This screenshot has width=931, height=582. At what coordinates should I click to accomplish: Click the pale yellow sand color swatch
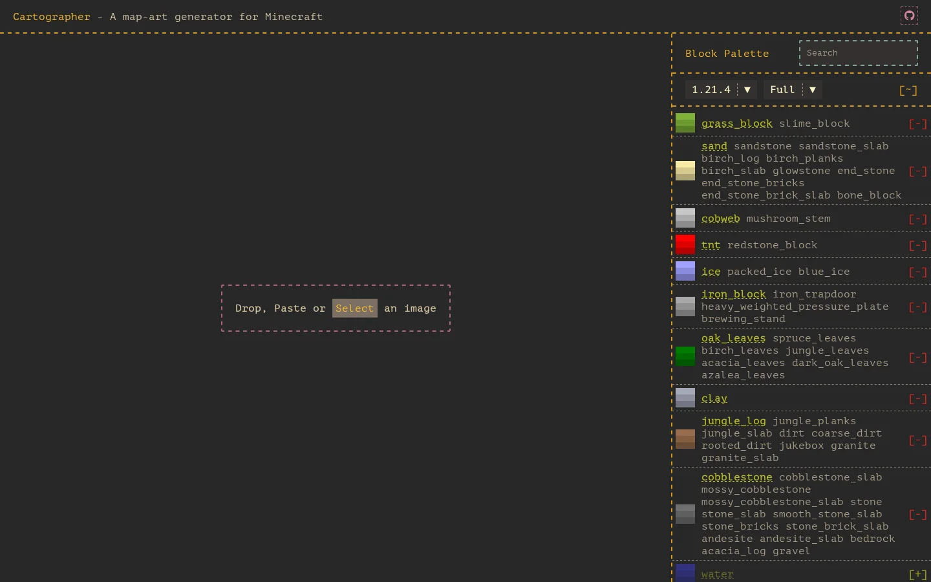685,171
